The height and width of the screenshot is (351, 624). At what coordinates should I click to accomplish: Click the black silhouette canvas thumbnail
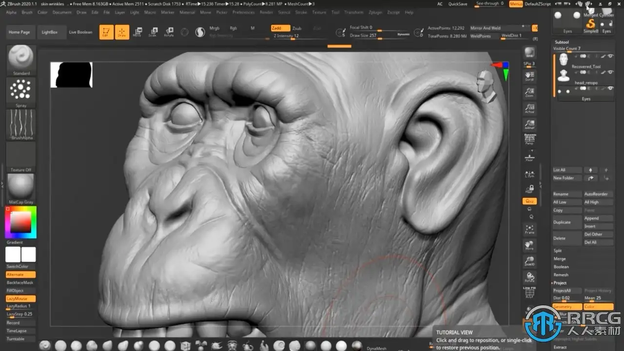point(71,75)
